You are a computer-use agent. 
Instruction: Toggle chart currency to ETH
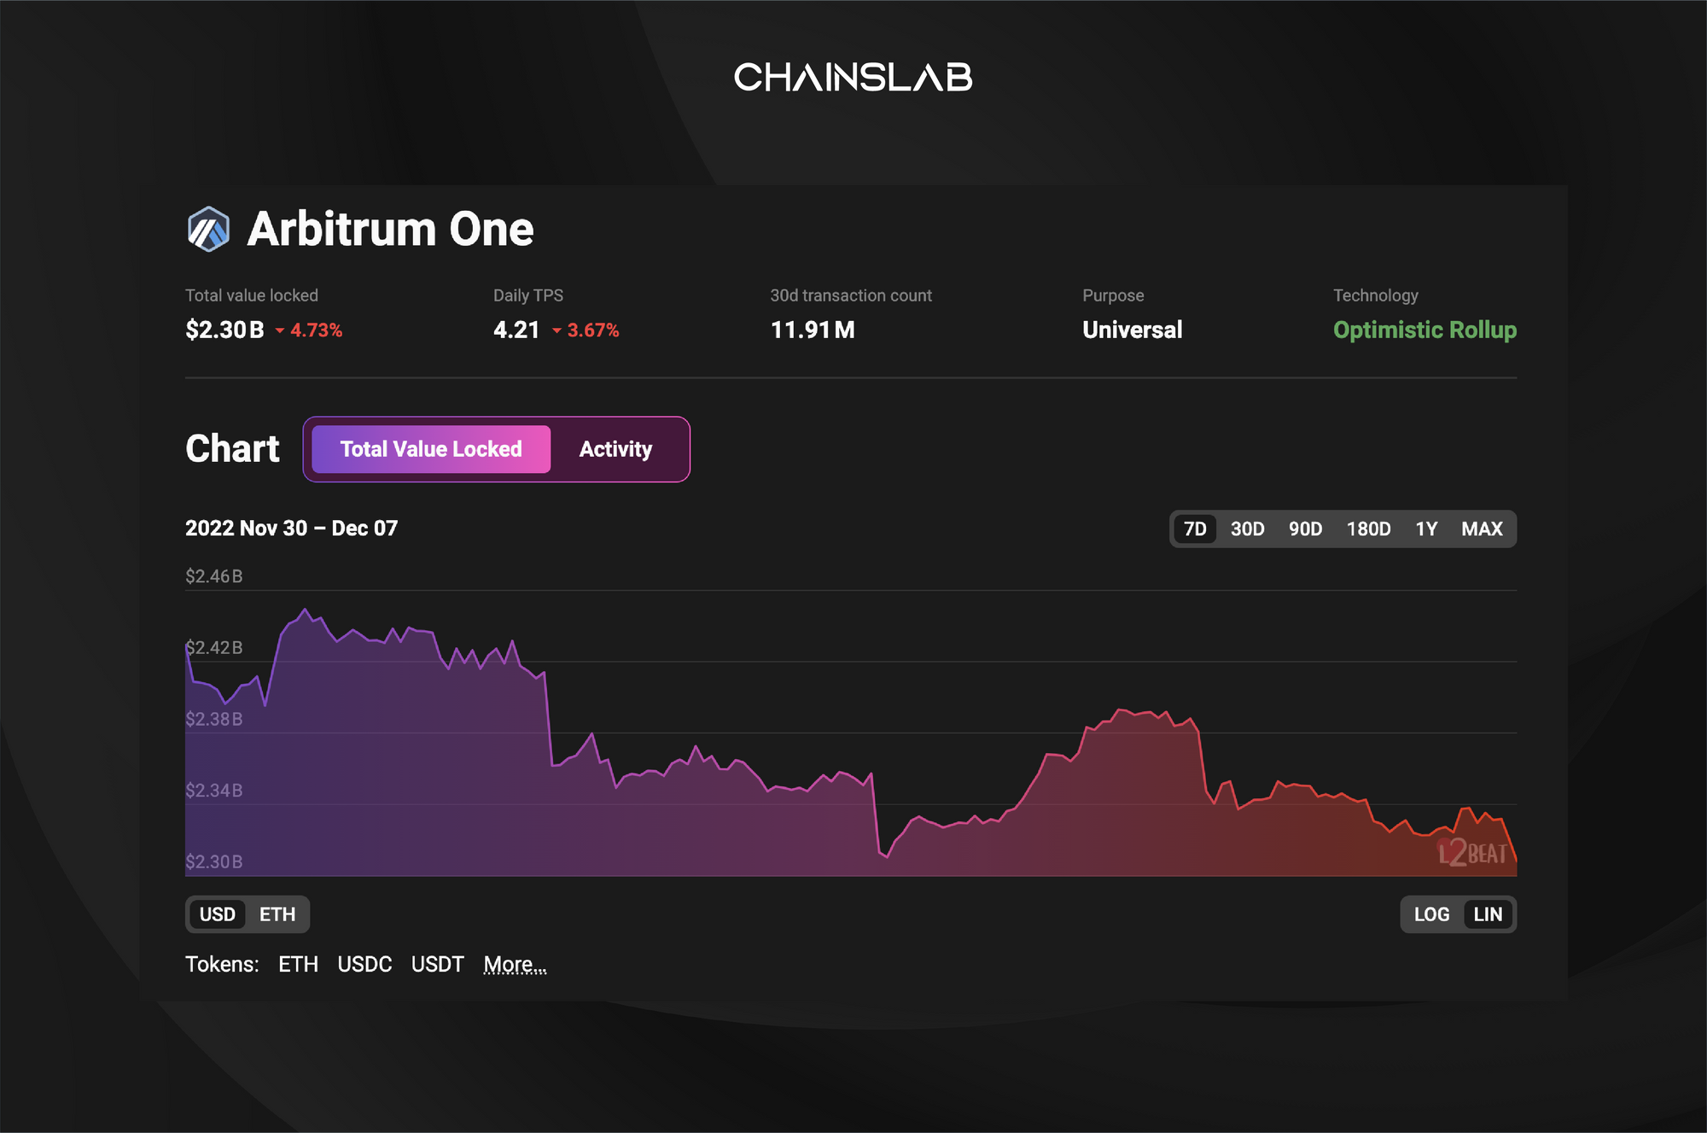277,914
